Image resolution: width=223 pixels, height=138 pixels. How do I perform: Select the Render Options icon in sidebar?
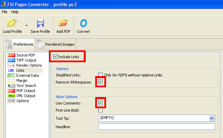click(x=11, y=65)
